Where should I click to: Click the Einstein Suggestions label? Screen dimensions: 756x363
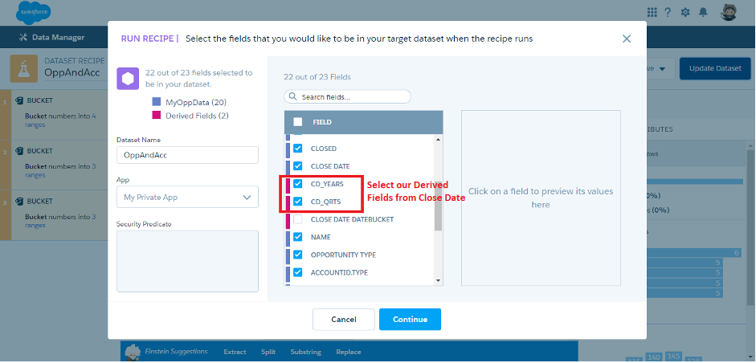pos(177,352)
